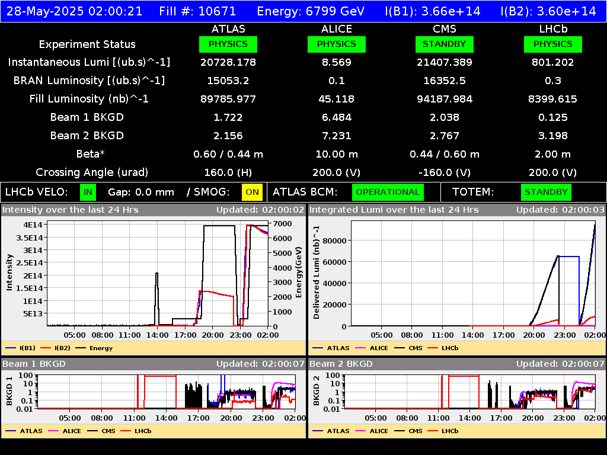Click the CMS STANDBY status indicator
Viewport: 607px width, 455px height.
(445, 44)
